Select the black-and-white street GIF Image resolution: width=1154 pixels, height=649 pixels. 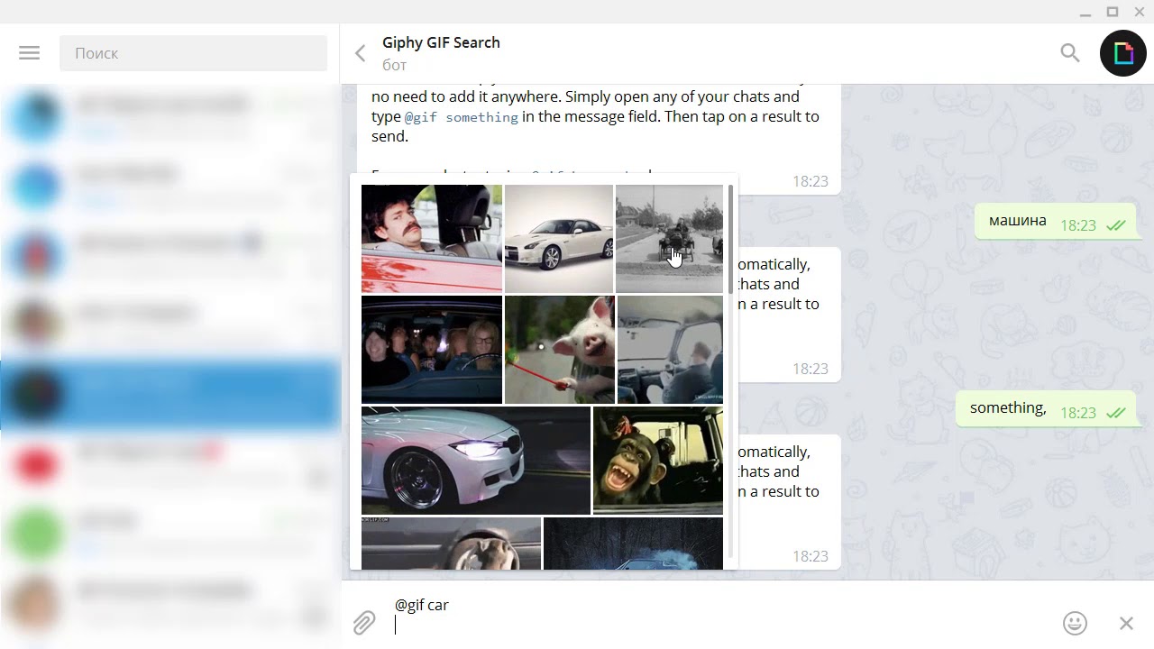(669, 239)
